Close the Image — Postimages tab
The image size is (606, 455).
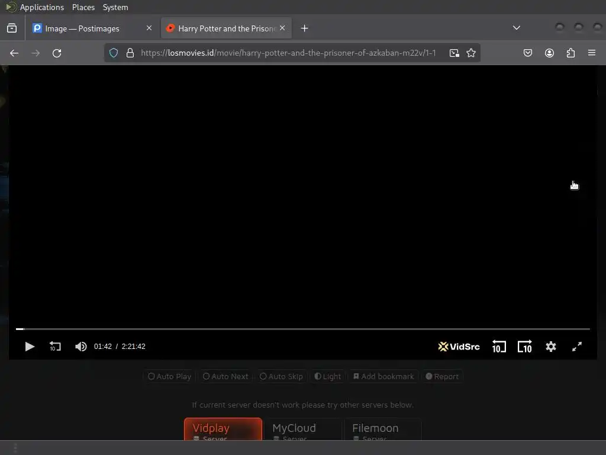149,28
